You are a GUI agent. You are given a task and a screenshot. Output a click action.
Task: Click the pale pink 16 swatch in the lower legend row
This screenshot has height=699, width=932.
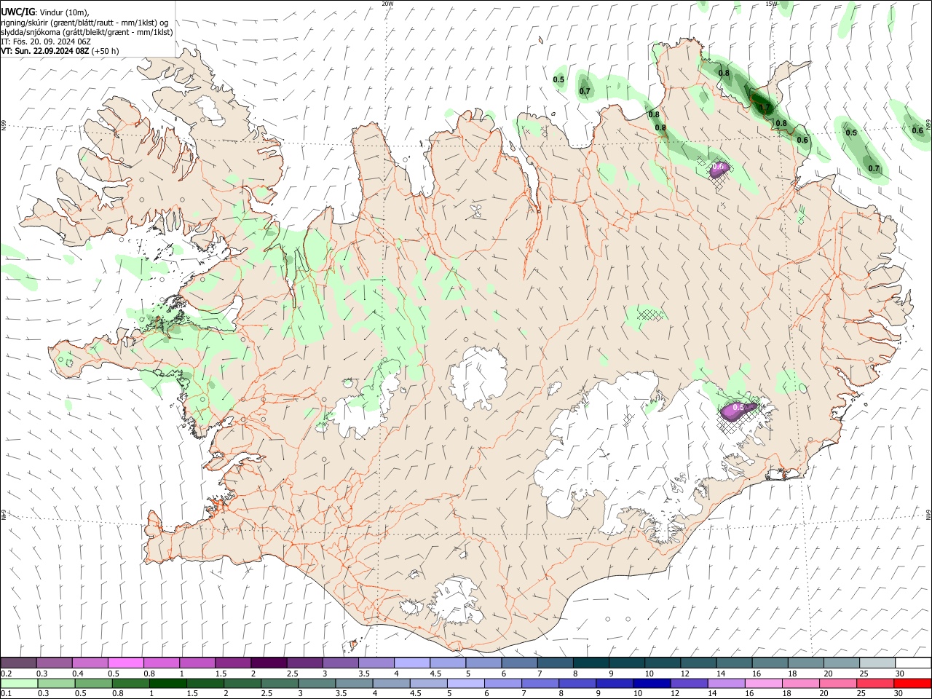[763, 684]
